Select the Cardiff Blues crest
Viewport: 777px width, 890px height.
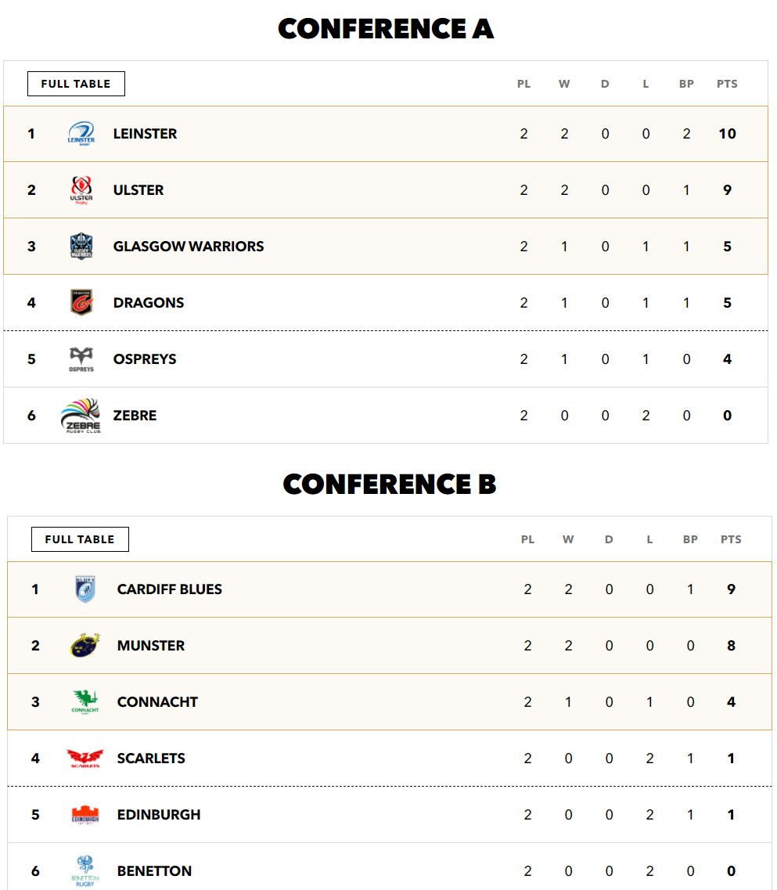pyautogui.click(x=85, y=589)
